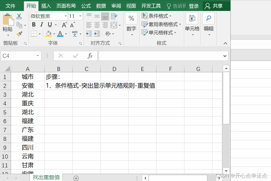Viewport: 271px width, 181px height.
Task: Click the Copy icon
Action: click(x=19, y=25)
